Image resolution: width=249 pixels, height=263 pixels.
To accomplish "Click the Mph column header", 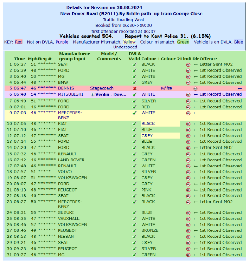I will pos(33,59).
